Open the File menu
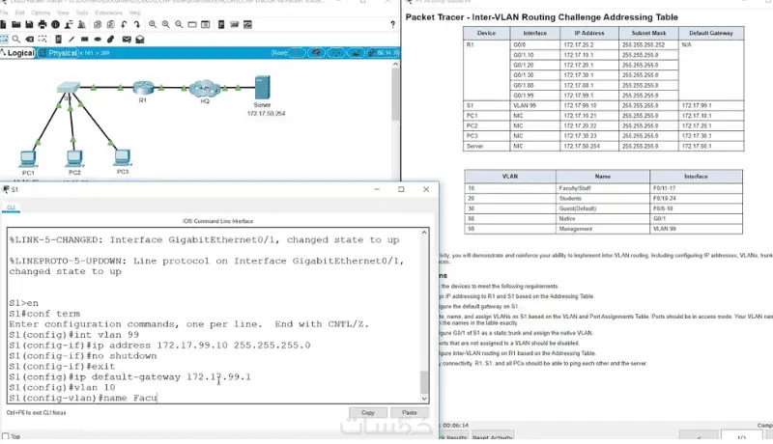 pos(4,13)
